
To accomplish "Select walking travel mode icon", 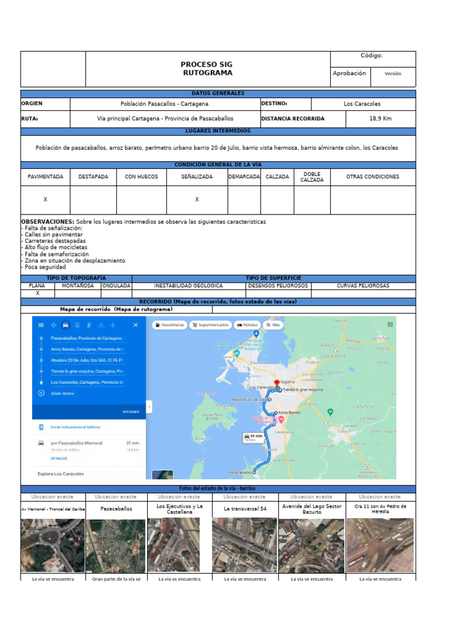I will click(89, 325).
